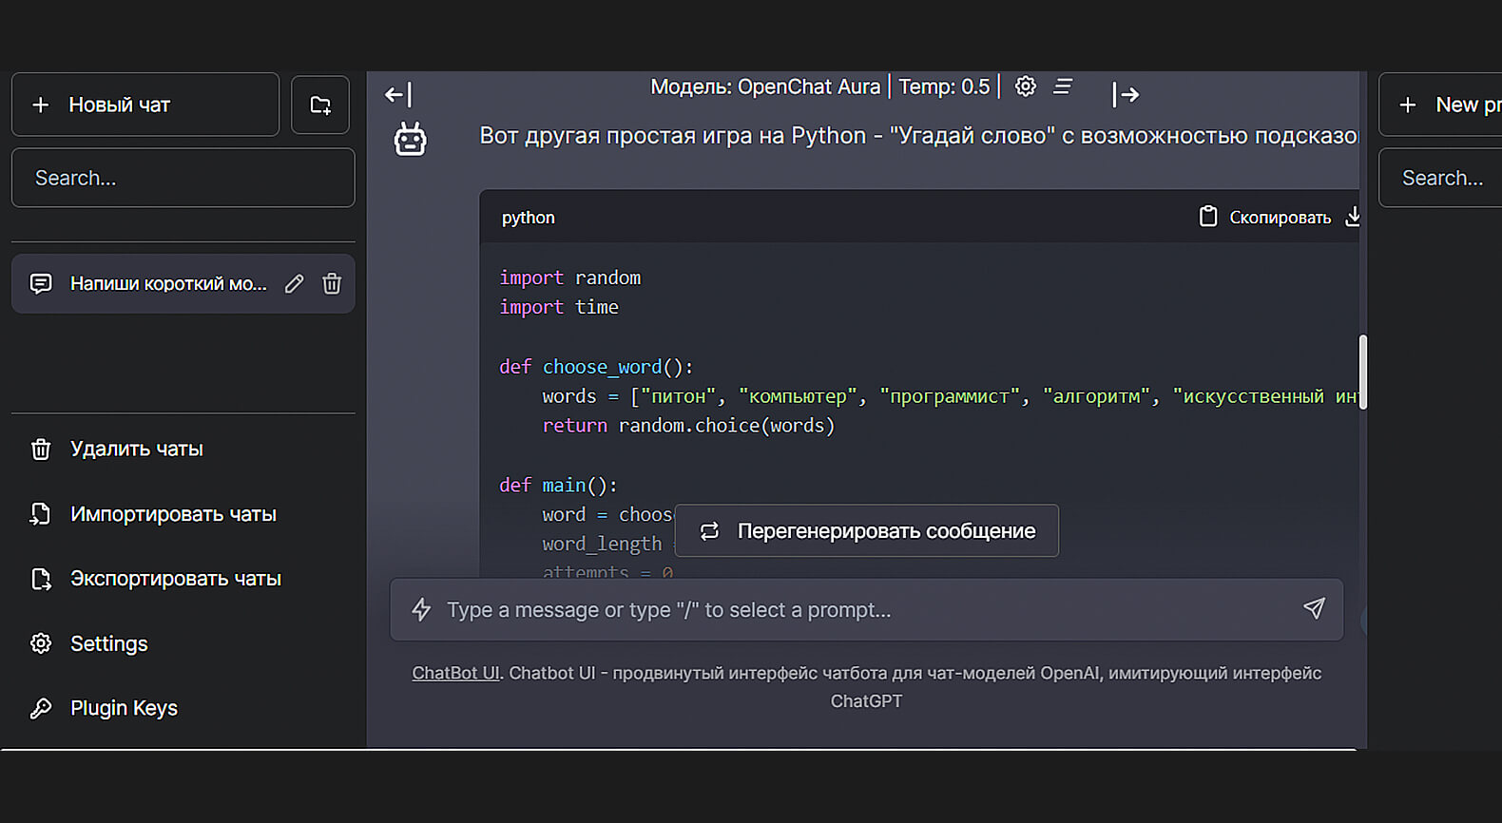Open model settings gear icon
The image size is (1502, 823).
pyautogui.click(x=1026, y=86)
